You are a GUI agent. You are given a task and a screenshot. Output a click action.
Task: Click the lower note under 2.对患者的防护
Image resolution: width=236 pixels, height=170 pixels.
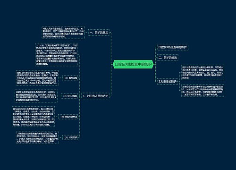click(x=202, y=91)
